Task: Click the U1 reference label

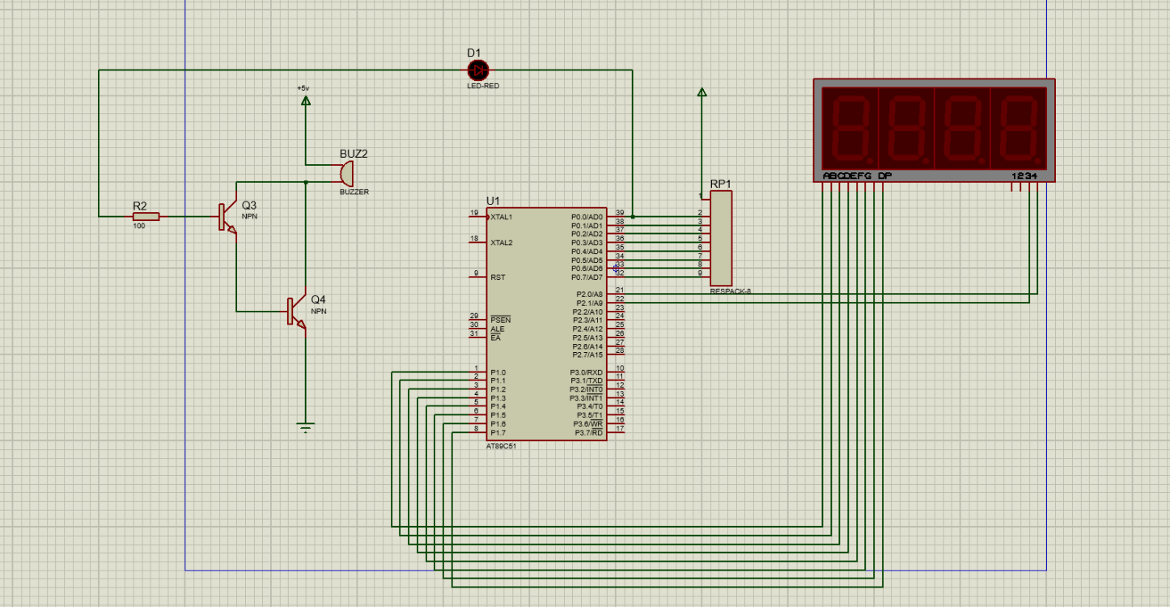Action: pyautogui.click(x=493, y=200)
